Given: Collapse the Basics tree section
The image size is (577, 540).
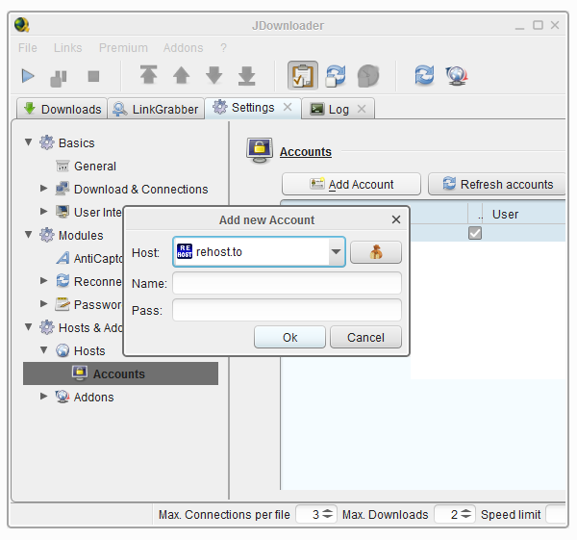Looking at the screenshot, I should [x=28, y=141].
